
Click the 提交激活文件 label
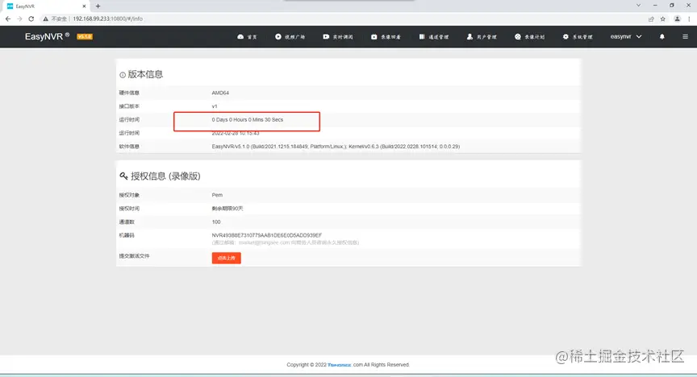(134, 256)
